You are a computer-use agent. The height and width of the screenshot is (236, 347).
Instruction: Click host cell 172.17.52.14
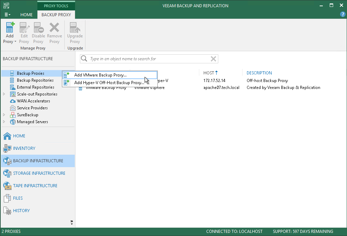coord(214,81)
